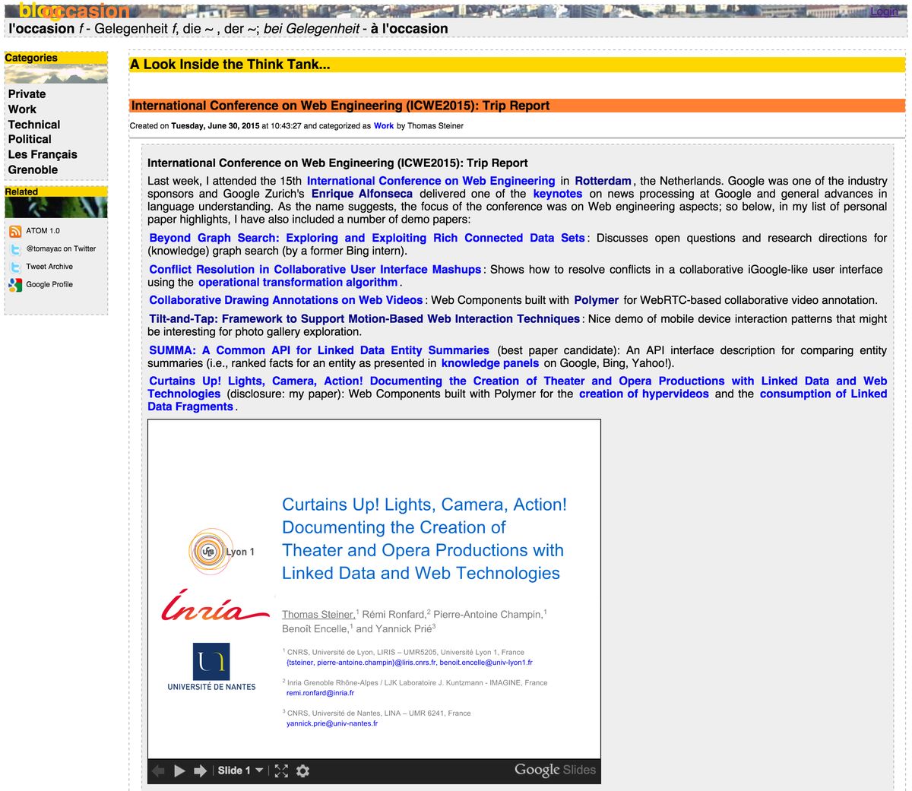Screen dimensions: 912x791
Task: Open the Polymer link
Action: coord(597,300)
